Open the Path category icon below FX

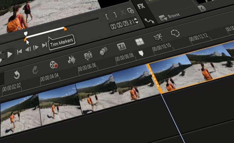coord(149,21)
